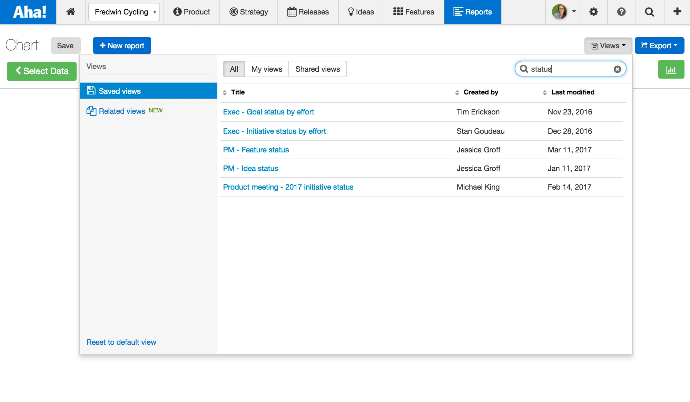The height and width of the screenshot is (402, 690).
Task: Select Related views in sidebar
Action: 122,111
